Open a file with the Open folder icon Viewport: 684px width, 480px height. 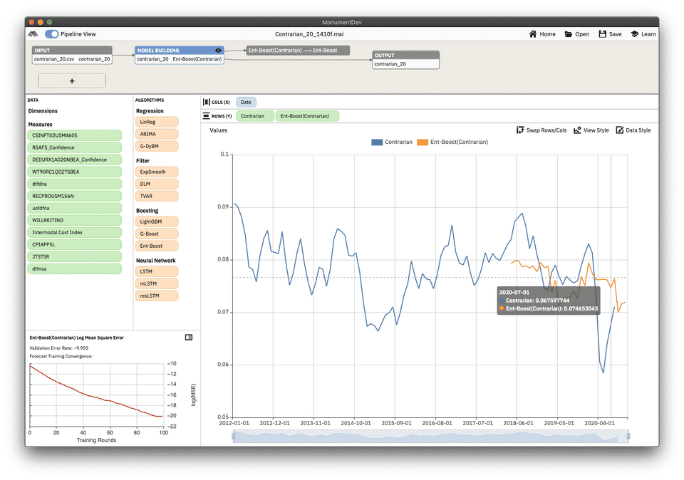[569, 34]
